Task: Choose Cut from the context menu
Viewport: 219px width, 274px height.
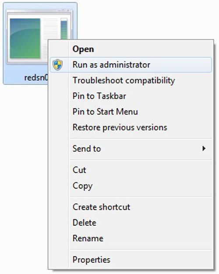Action: coord(131,170)
